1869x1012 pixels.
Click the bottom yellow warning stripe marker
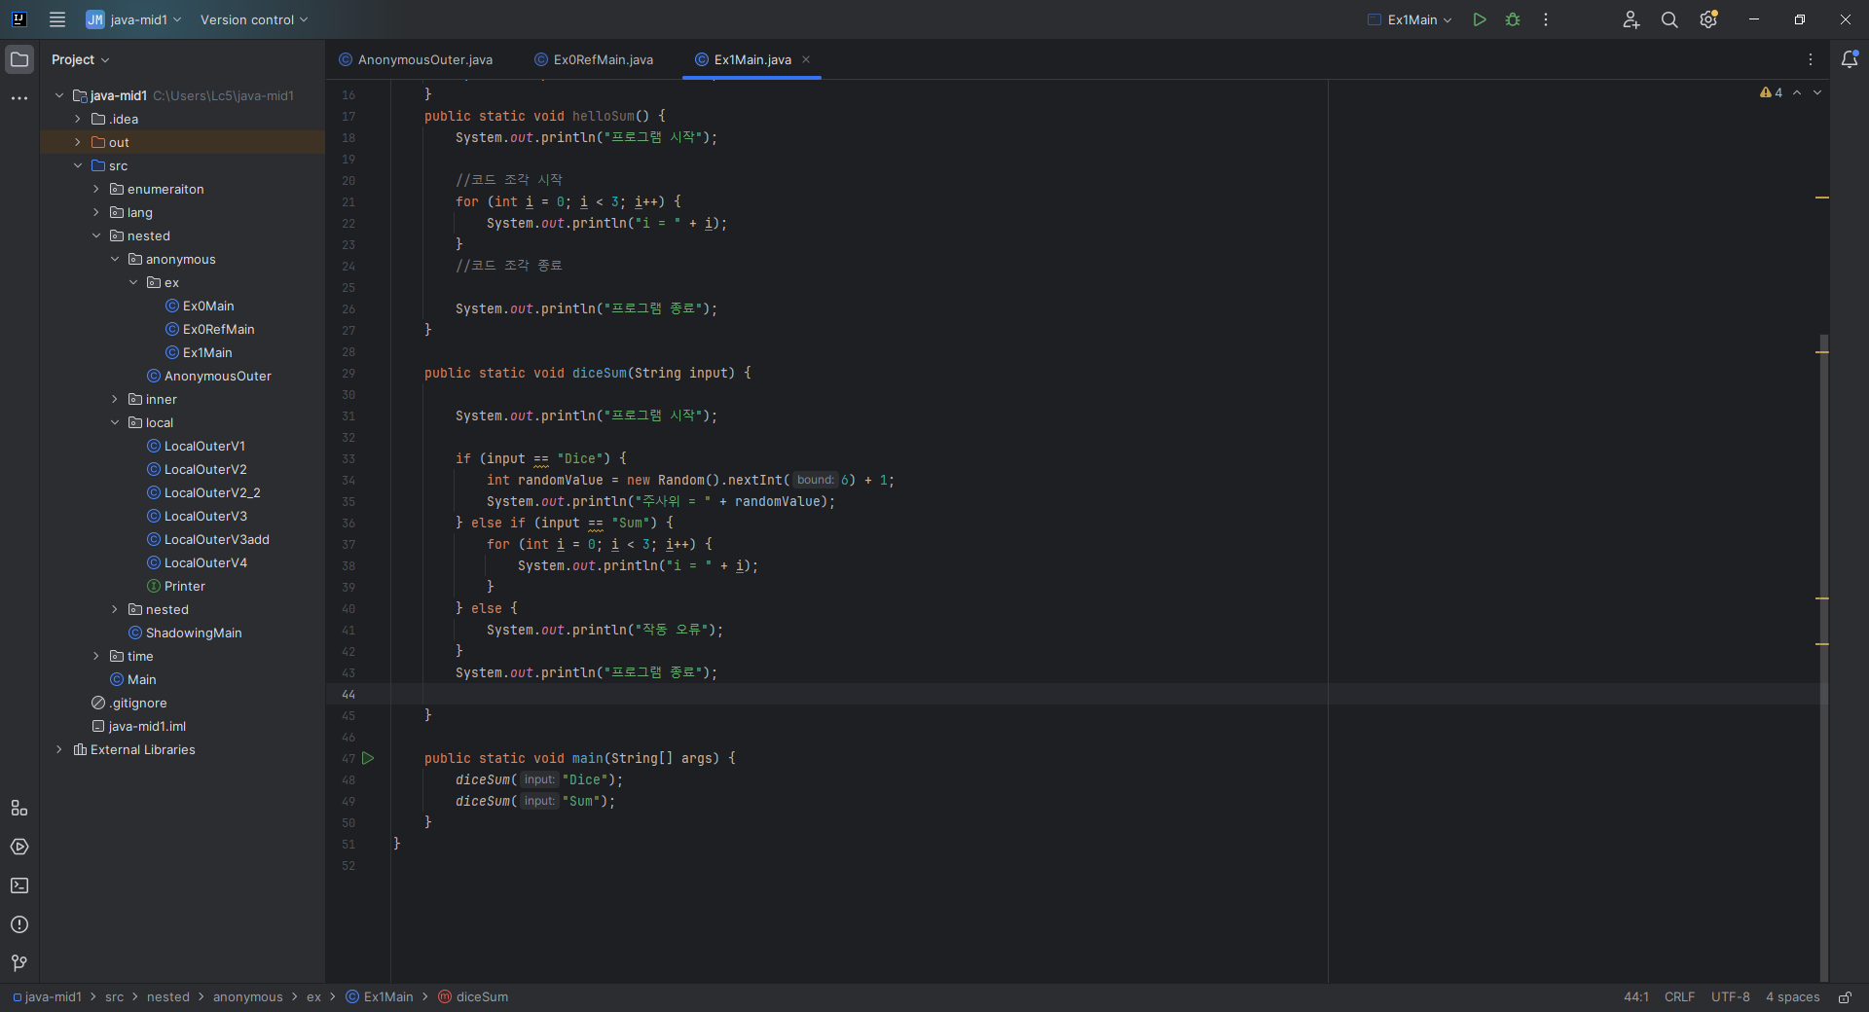click(1822, 643)
